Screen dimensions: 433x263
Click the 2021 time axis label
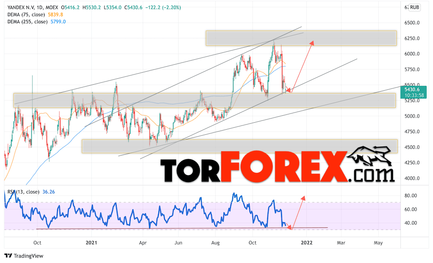pyautogui.click(x=92, y=243)
